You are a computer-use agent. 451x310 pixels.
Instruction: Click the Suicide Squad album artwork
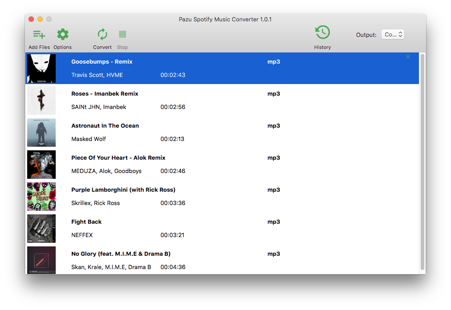point(41,197)
